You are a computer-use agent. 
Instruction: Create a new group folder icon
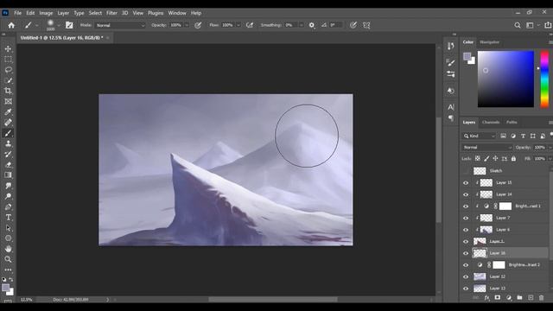[519, 297]
